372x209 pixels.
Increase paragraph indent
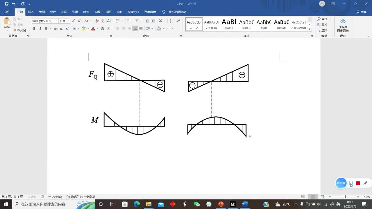[153, 21]
